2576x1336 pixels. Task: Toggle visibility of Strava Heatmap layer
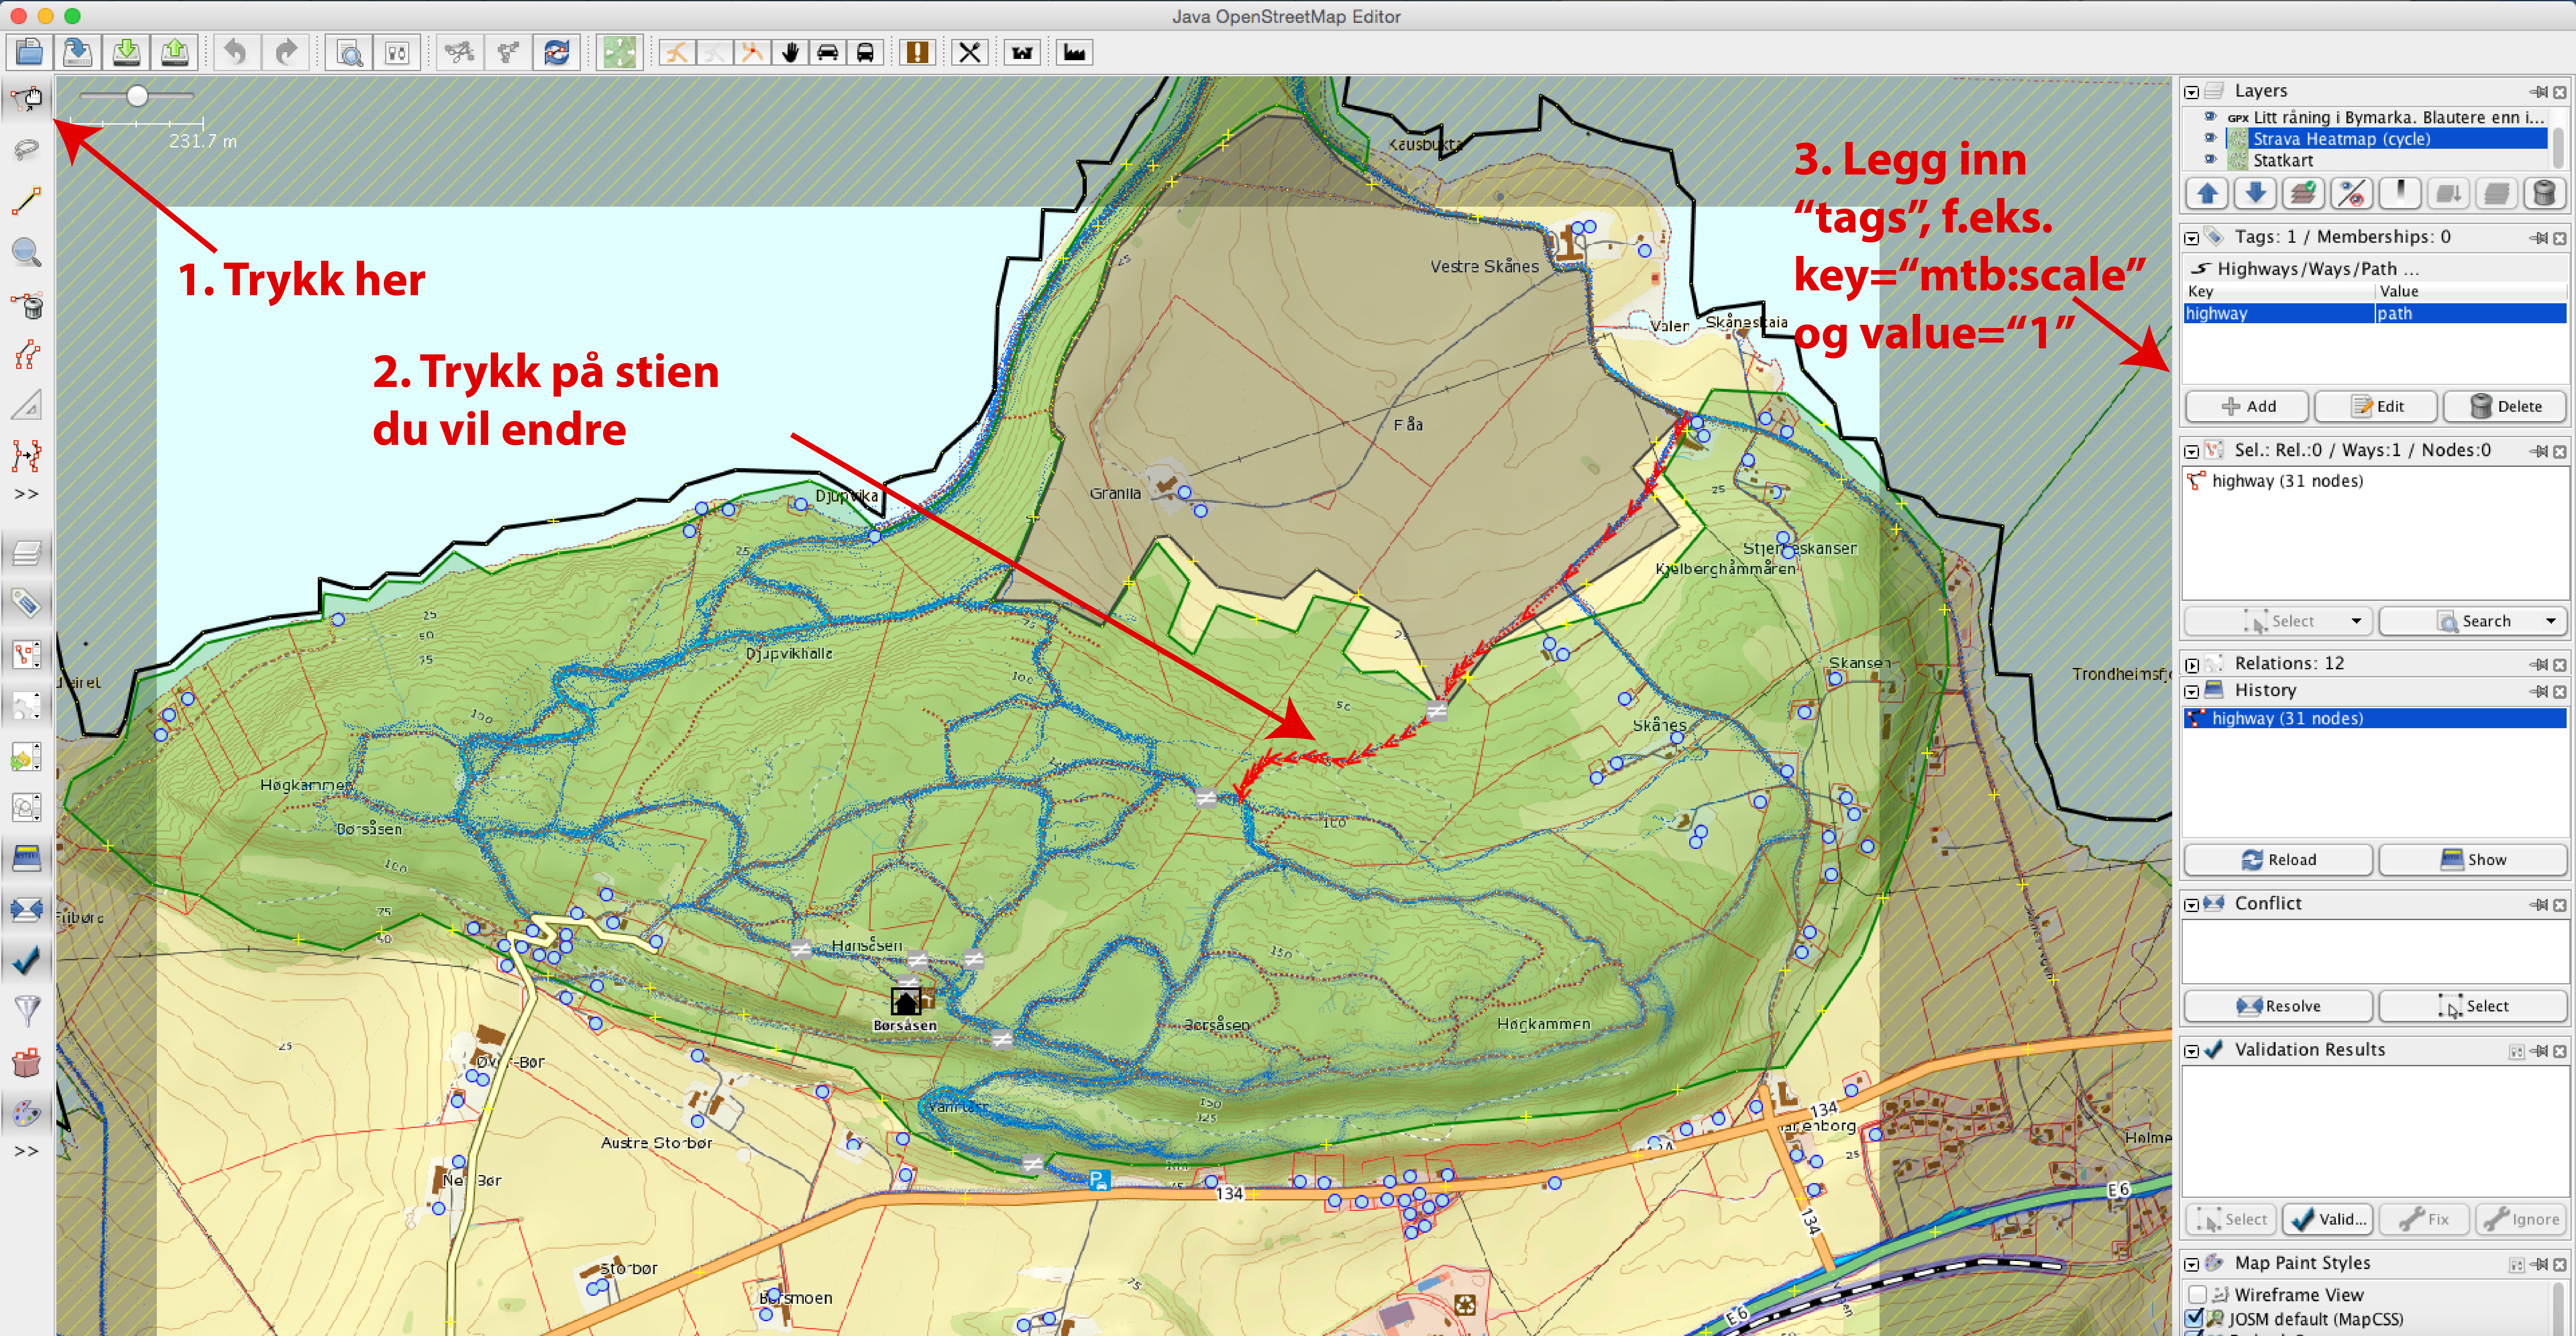[2211, 138]
